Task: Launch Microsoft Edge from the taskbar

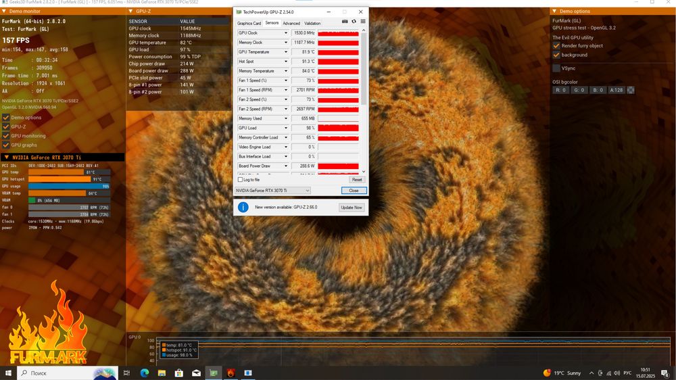Action: (x=145, y=373)
